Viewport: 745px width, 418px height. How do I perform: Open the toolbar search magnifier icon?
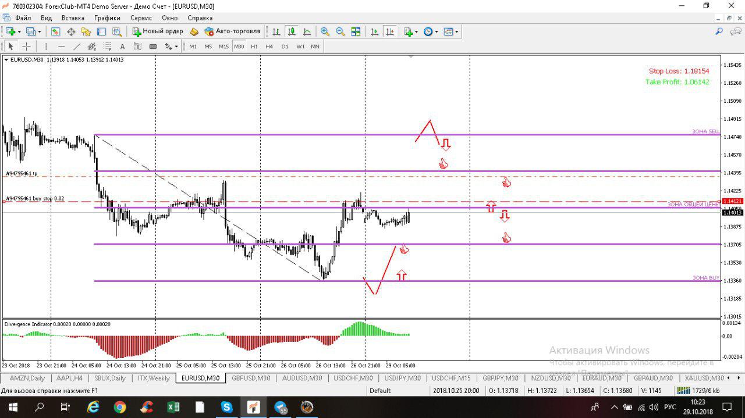pos(719,31)
